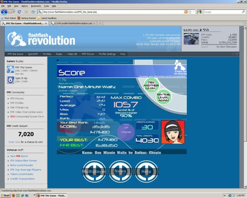Screen dimensions: 247x198
Task: Open Credit Transactions link
Action: [22, 179]
